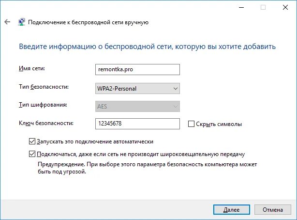Select the 'Тип шифрования:' label
Screen dimensions: 297x220
tap(43, 105)
